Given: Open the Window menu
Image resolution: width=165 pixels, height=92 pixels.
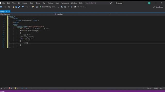Looking at the screenshot, I should (74, 3).
